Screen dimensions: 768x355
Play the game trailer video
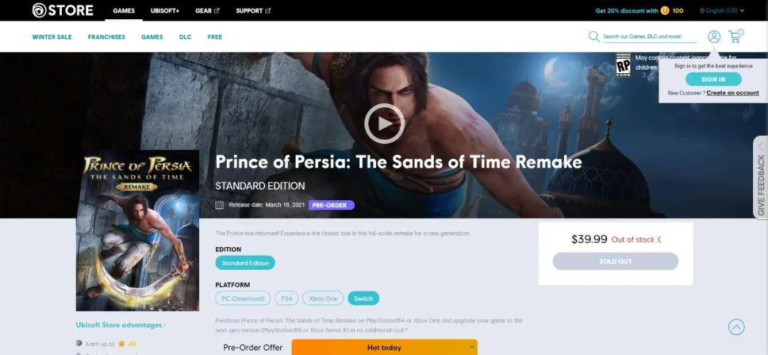click(x=385, y=124)
